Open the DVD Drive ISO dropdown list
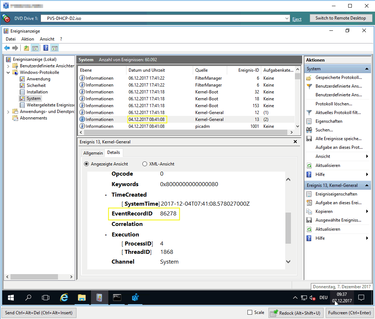The image size is (375, 319). pos(287,18)
